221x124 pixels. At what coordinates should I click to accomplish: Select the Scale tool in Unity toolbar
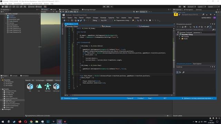click(14, 7)
